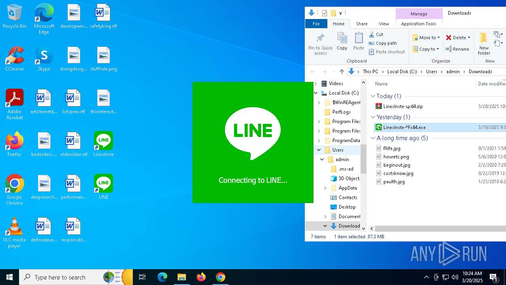Select the PerfLogs folder in tree
This screenshot has width=506, height=285.
[x=341, y=112]
